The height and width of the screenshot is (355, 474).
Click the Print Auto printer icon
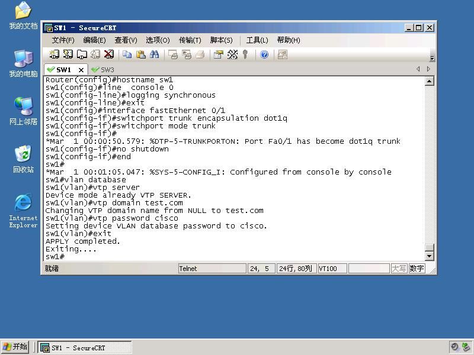(200, 54)
